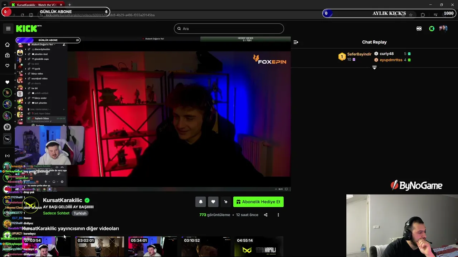Viewport: 458px width, 257px height.
Task: Click the green Kick coin icon
Action: coord(432,29)
